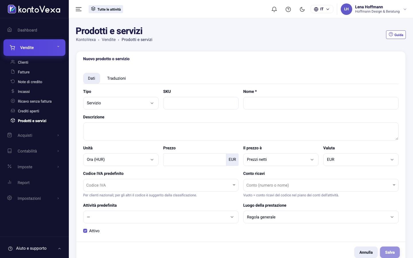Image resolution: width=413 pixels, height=258 pixels.
Task: Click the LH user avatar
Action: tap(346, 9)
